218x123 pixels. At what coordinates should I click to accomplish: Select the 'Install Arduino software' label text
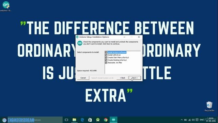point(117,52)
